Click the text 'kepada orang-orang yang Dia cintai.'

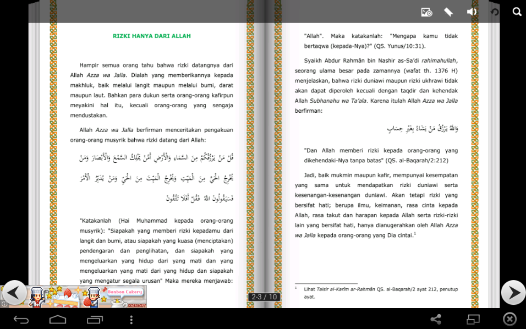(365, 235)
